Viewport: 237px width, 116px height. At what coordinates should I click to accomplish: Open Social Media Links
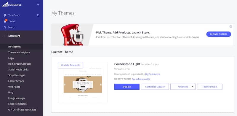pos(18,70)
